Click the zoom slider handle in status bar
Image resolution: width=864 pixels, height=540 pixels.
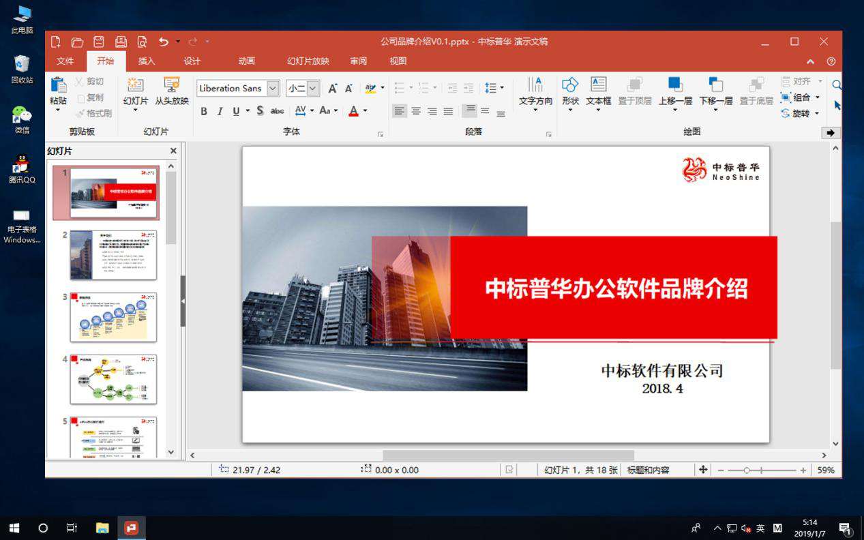pos(747,470)
